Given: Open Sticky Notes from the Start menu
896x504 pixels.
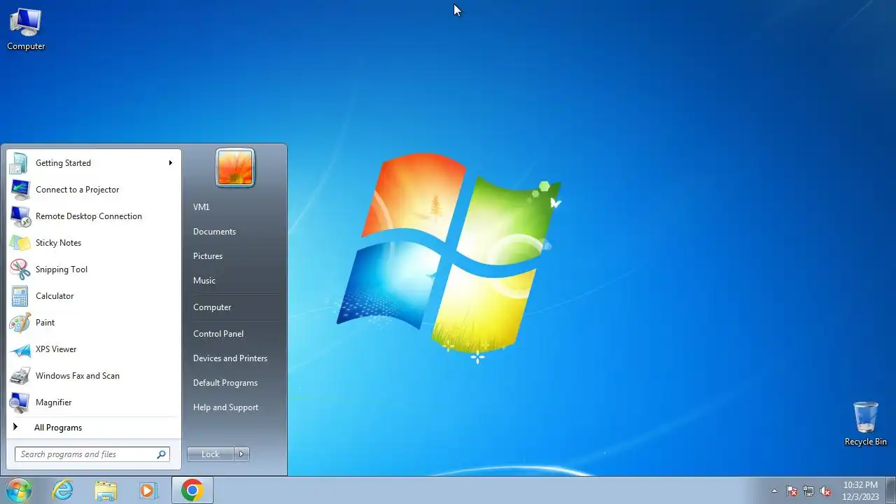Looking at the screenshot, I should [94, 243].
